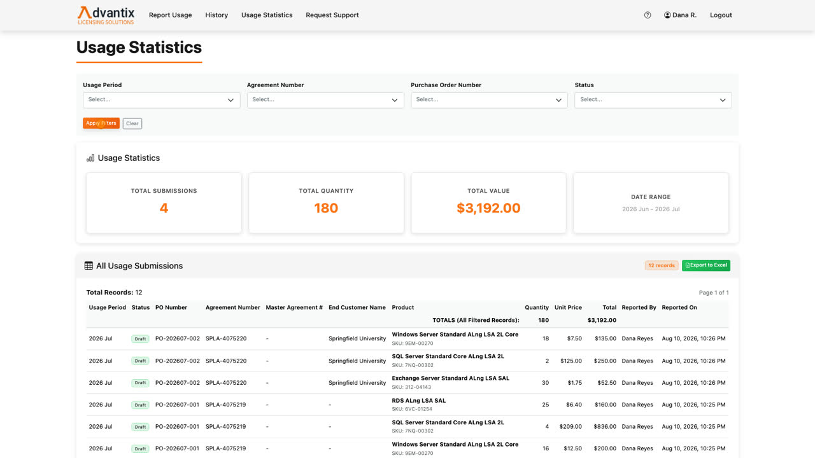
Task: Click PO-202607-001 in the $836.00 row
Action: tap(178, 427)
